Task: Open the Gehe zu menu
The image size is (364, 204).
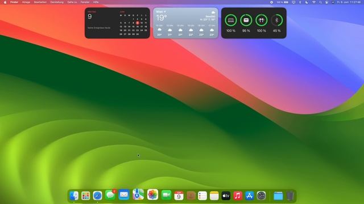Action: 72,2
